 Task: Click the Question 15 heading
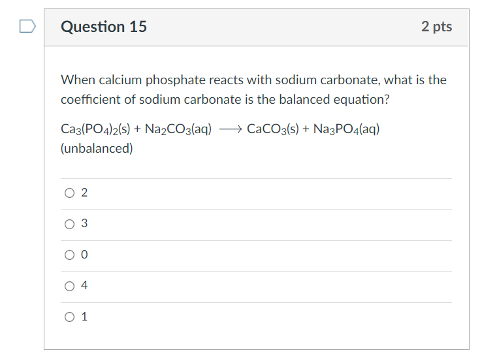[104, 27]
